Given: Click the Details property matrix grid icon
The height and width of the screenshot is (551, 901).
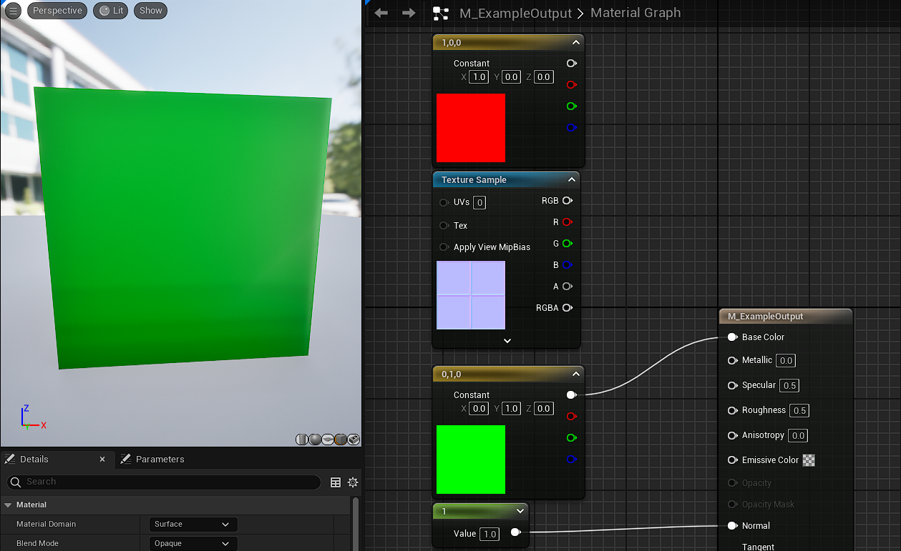Looking at the screenshot, I should click(335, 482).
